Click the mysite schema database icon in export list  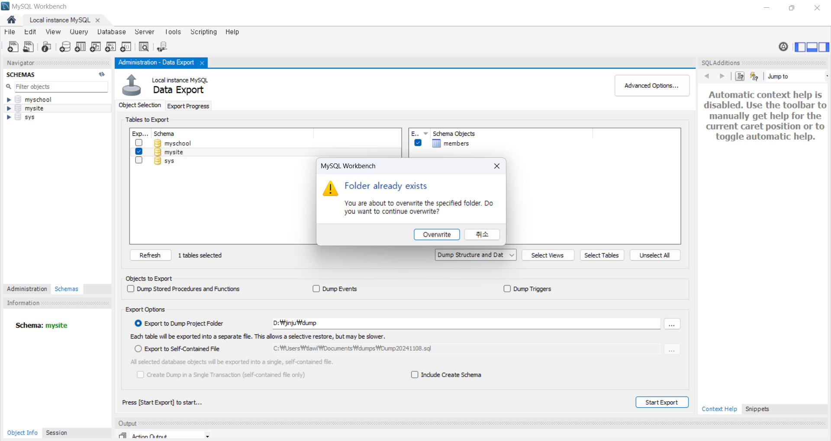(x=158, y=152)
